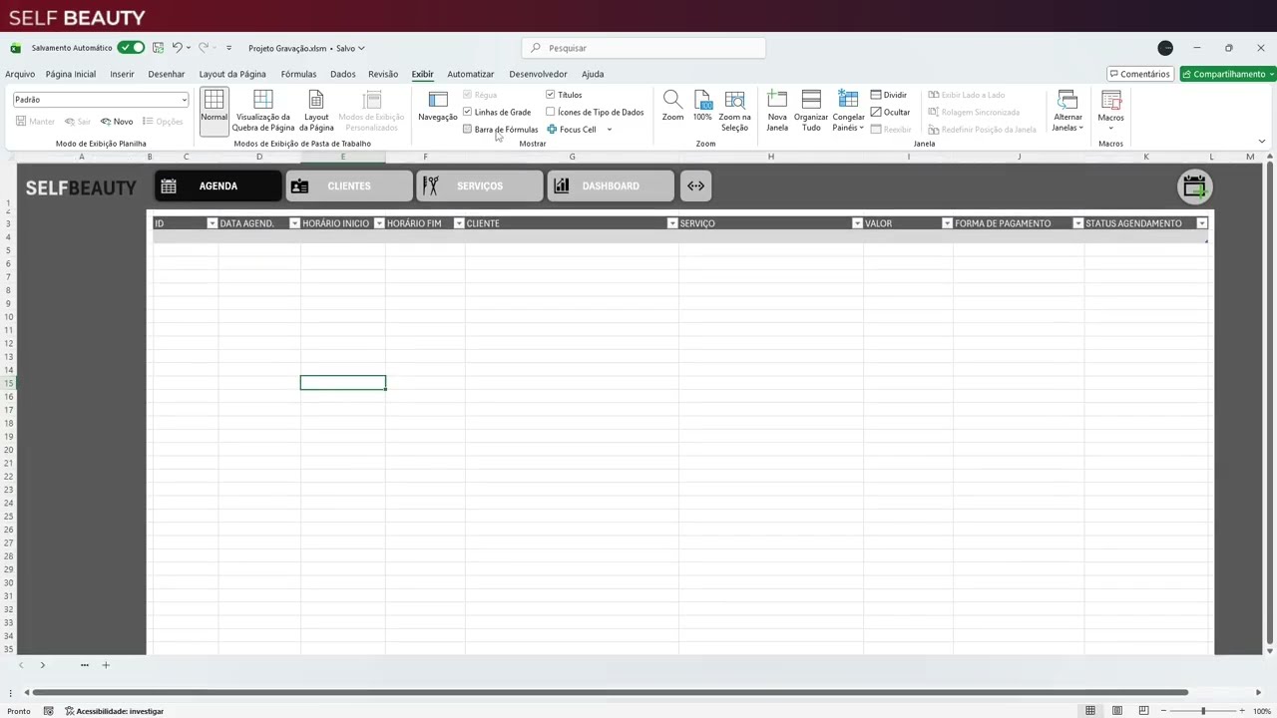
Task: Click Ocultar to hide the window
Action: point(890,112)
